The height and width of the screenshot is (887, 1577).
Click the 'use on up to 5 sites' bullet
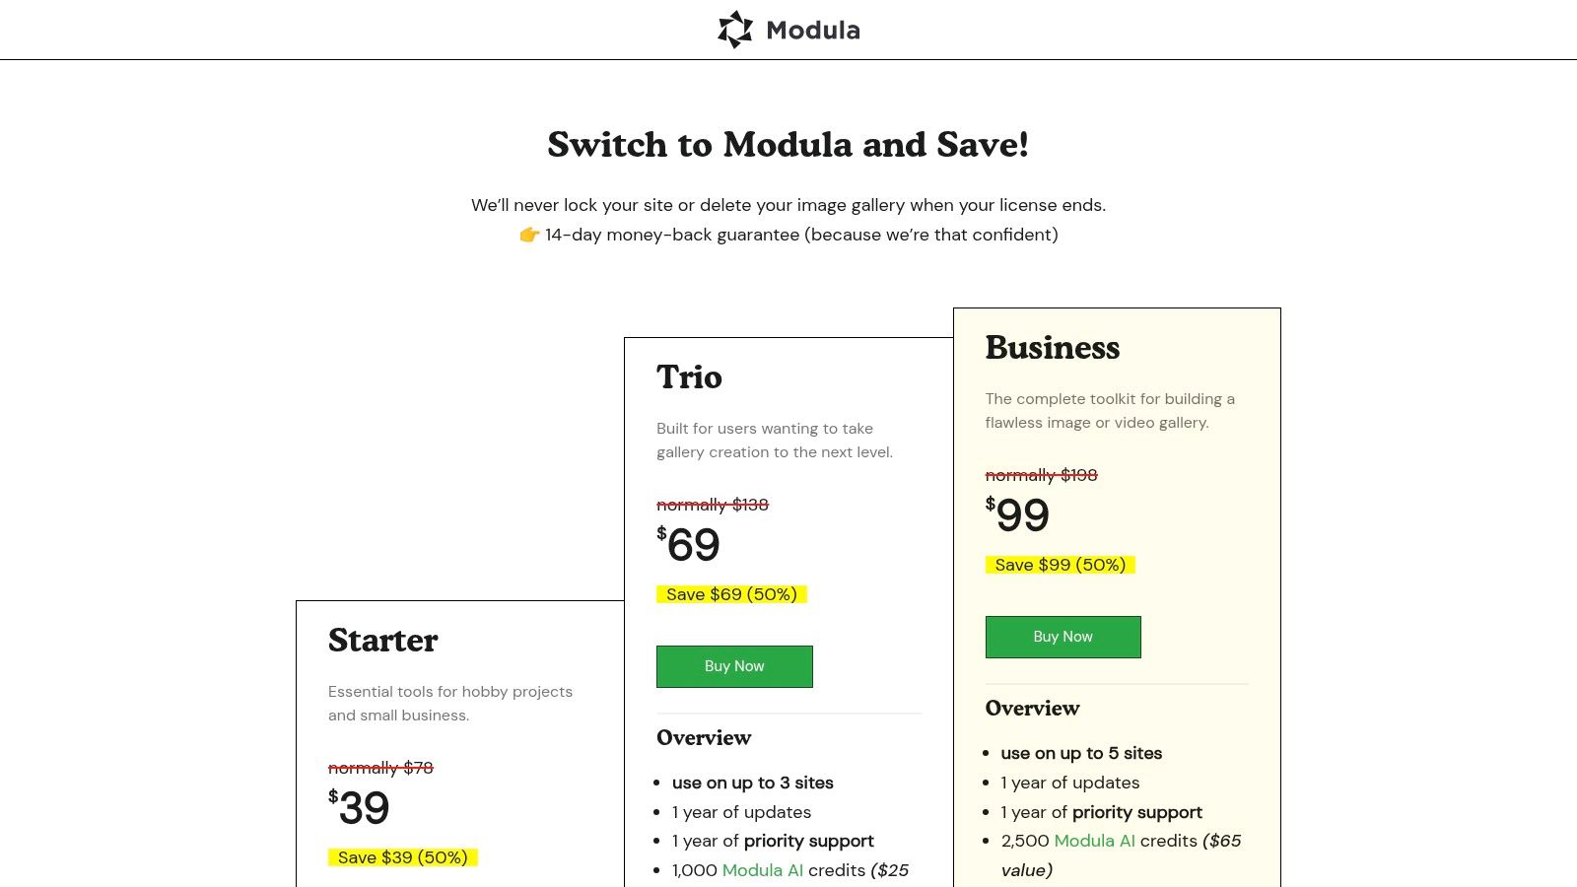coord(1081,753)
